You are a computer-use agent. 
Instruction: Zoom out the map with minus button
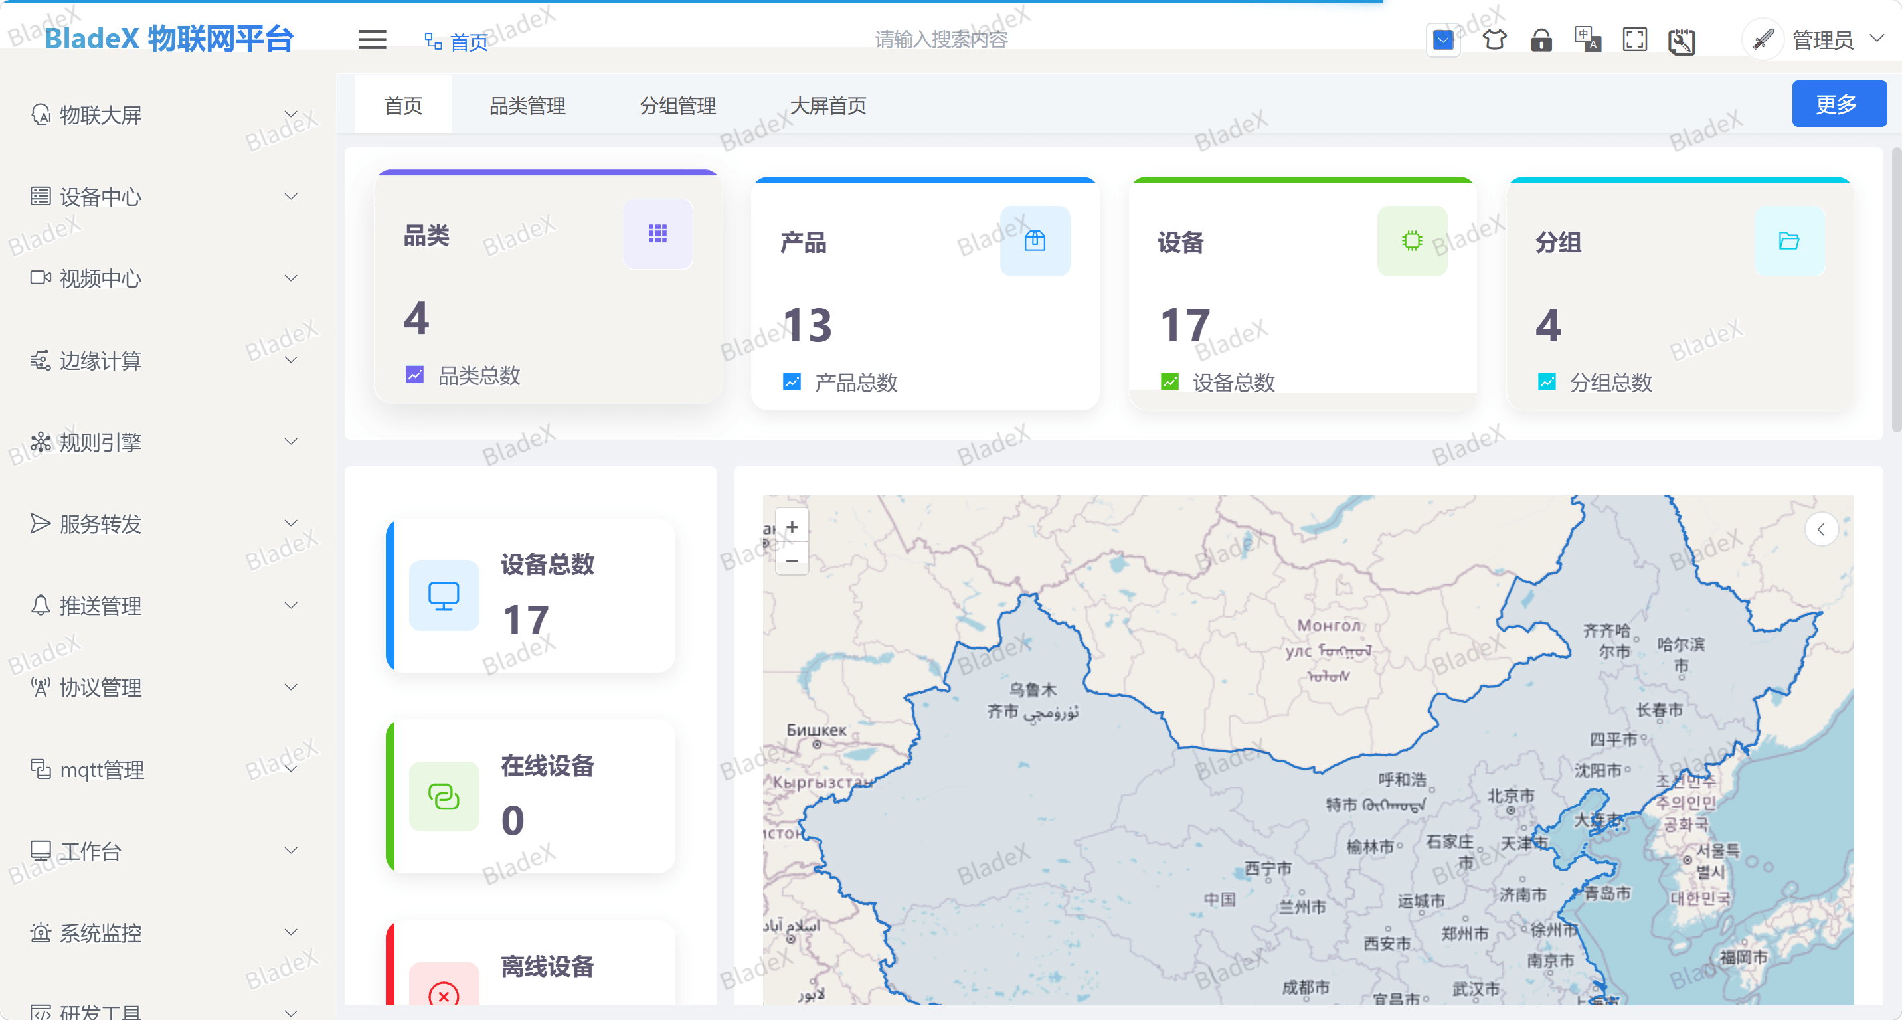pos(792,560)
